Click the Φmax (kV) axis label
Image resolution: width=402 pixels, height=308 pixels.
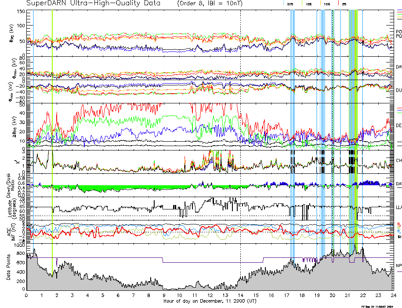point(14,69)
